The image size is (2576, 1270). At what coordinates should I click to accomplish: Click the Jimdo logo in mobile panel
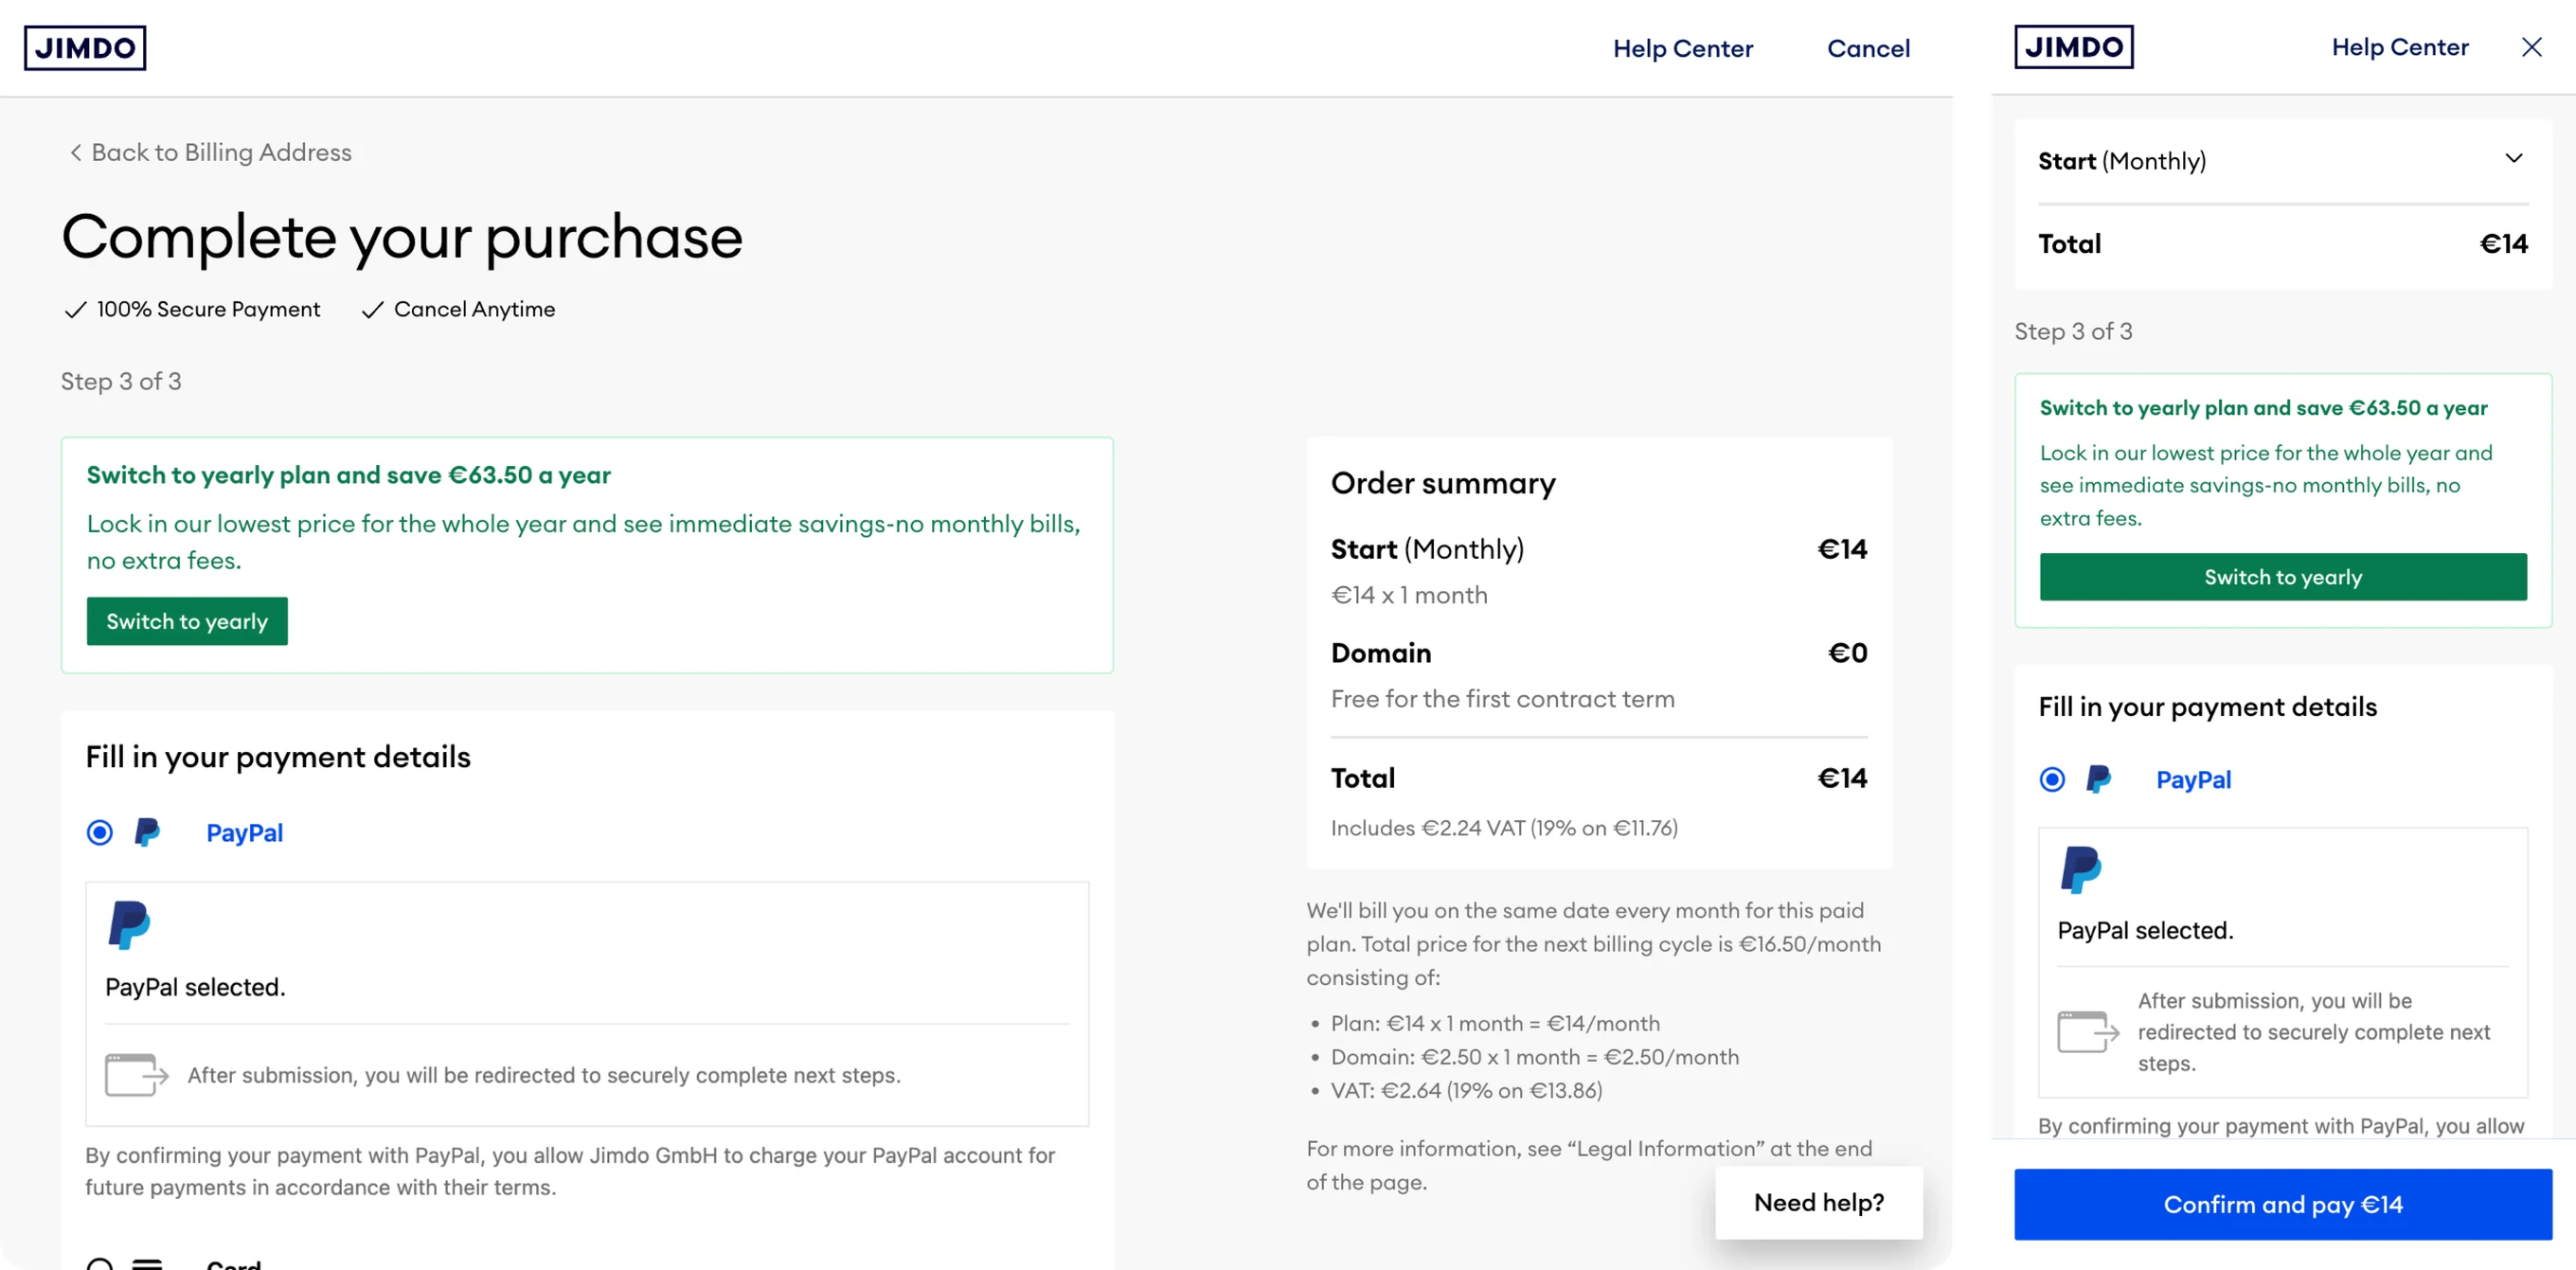click(2073, 47)
